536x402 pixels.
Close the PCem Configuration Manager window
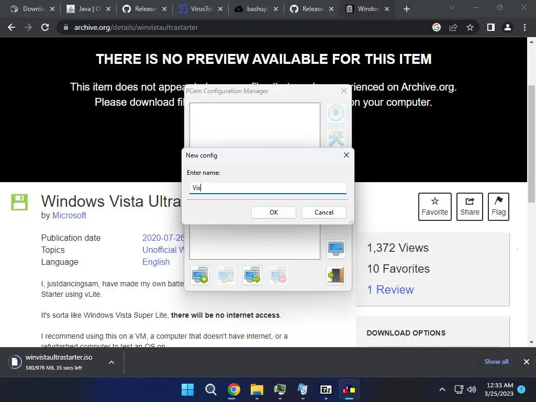pos(343,91)
